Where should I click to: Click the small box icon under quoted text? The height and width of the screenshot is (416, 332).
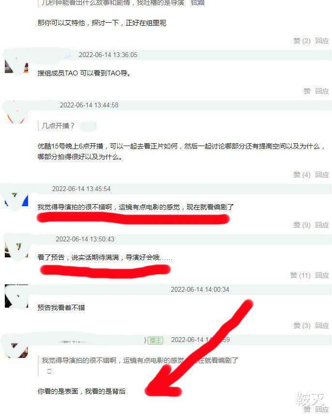point(49,371)
